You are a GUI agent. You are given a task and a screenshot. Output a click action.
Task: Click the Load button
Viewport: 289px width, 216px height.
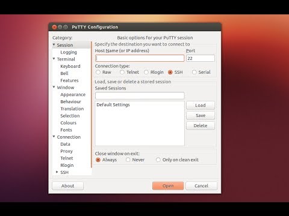pos(200,106)
